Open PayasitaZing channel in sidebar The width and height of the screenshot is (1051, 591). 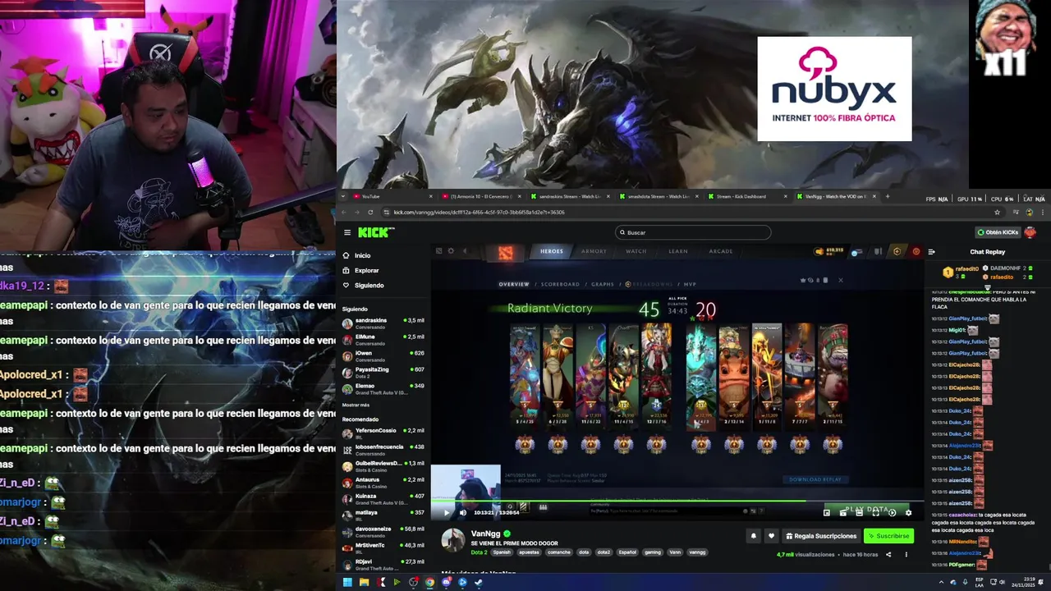click(384, 372)
